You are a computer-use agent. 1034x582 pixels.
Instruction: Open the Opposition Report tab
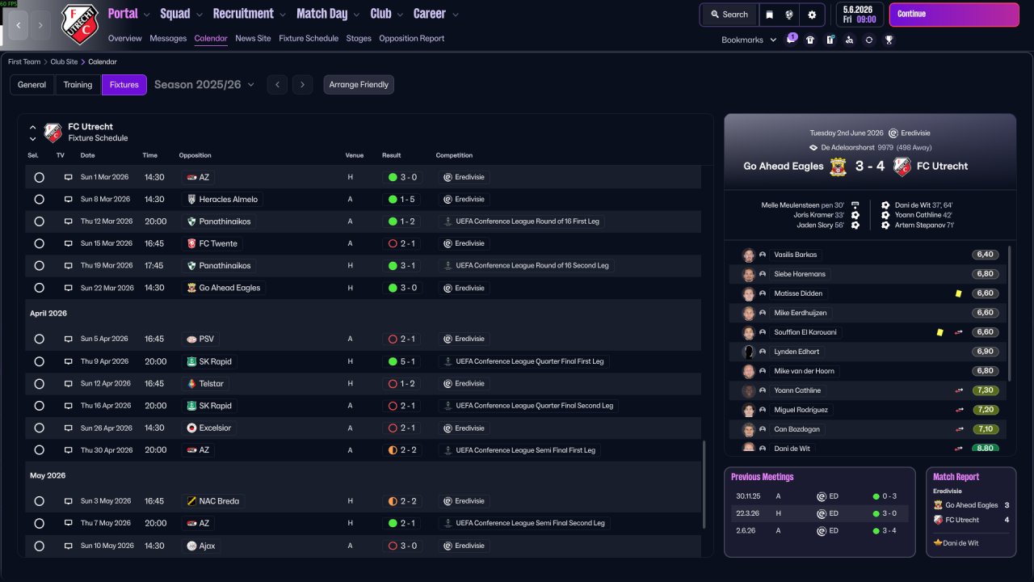pos(412,39)
